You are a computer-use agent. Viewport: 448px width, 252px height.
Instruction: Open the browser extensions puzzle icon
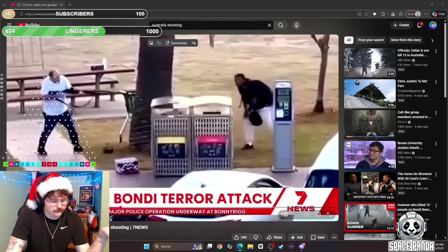coord(383,14)
